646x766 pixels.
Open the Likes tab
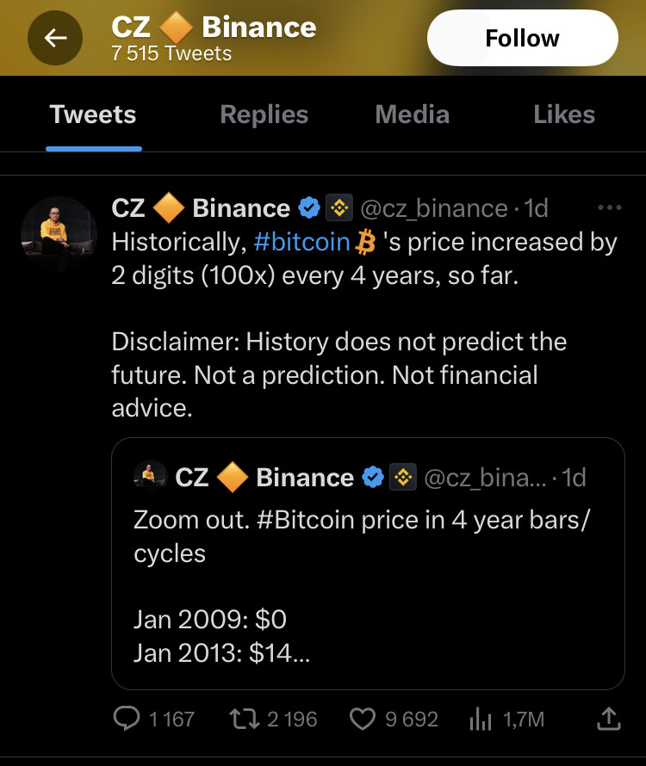click(x=564, y=114)
